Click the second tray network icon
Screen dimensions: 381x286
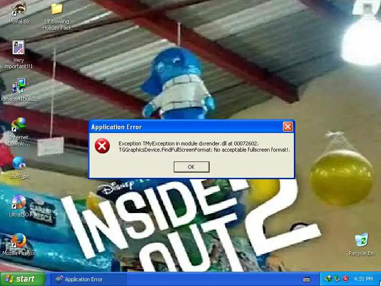tap(337, 279)
